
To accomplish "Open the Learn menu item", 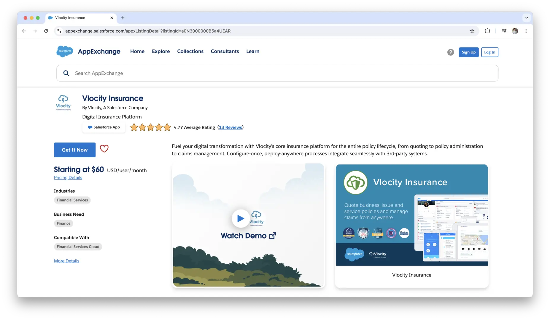I will click(x=253, y=51).
